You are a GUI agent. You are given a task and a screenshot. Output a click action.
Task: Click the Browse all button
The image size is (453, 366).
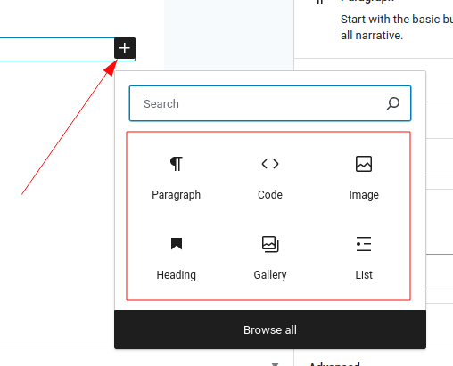click(270, 329)
